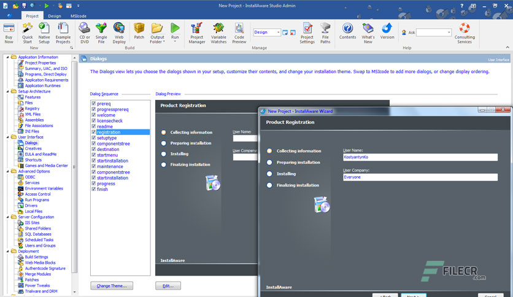
Task: Click Cancel in the InstallAware Wizard
Action: coord(491,295)
